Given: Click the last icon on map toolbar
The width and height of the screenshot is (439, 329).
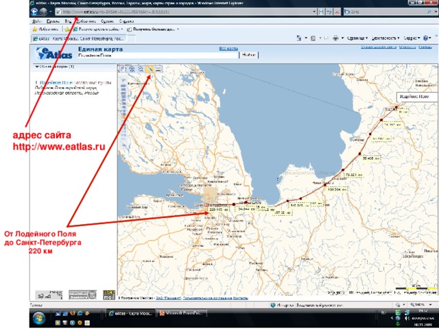Looking at the screenshot, I should (x=158, y=69).
